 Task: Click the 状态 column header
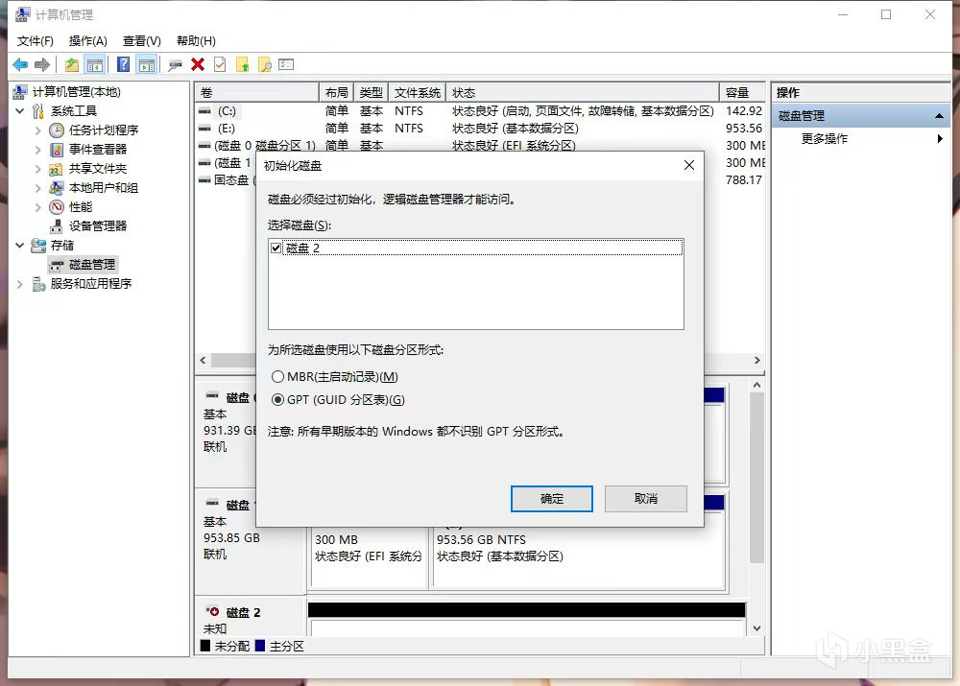(x=583, y=92)
